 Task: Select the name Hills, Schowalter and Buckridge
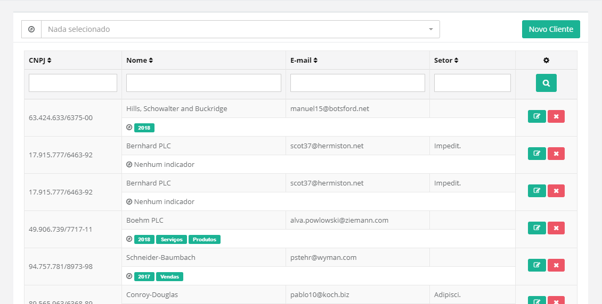coord(177,109)
